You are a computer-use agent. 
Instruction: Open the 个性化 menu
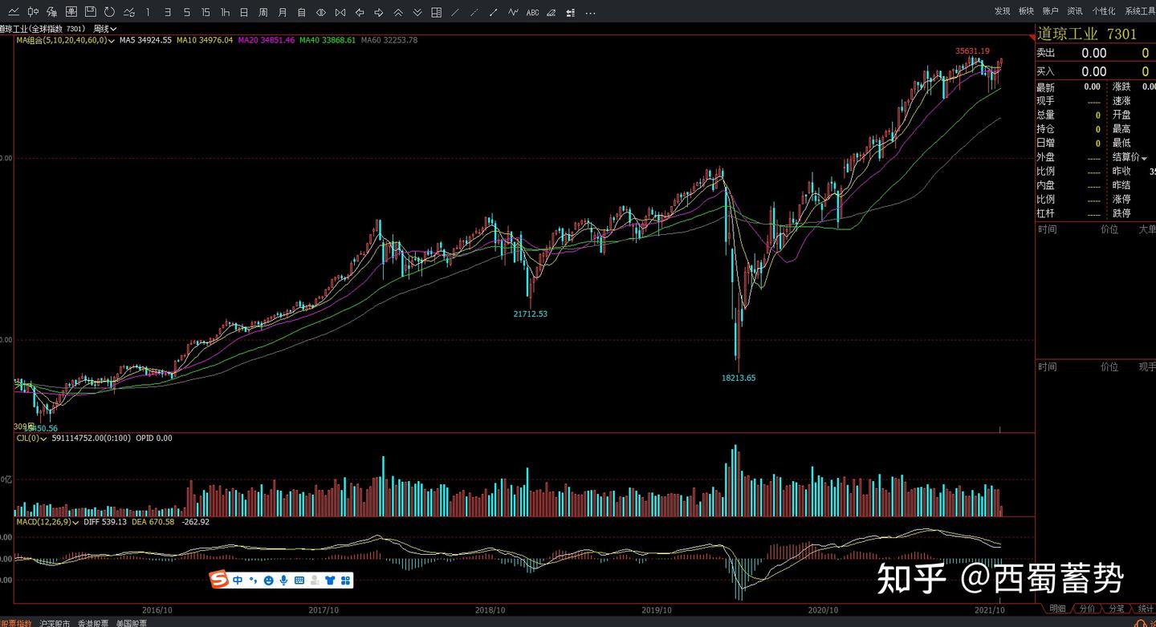pos(1103,11)
